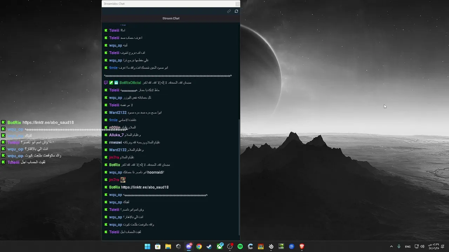The height and width of the screenshot is (252, 449).
Task: Click BotRix username next to linktr.ee link in chat
Action: pyautogui.click(x=115, y=187)
